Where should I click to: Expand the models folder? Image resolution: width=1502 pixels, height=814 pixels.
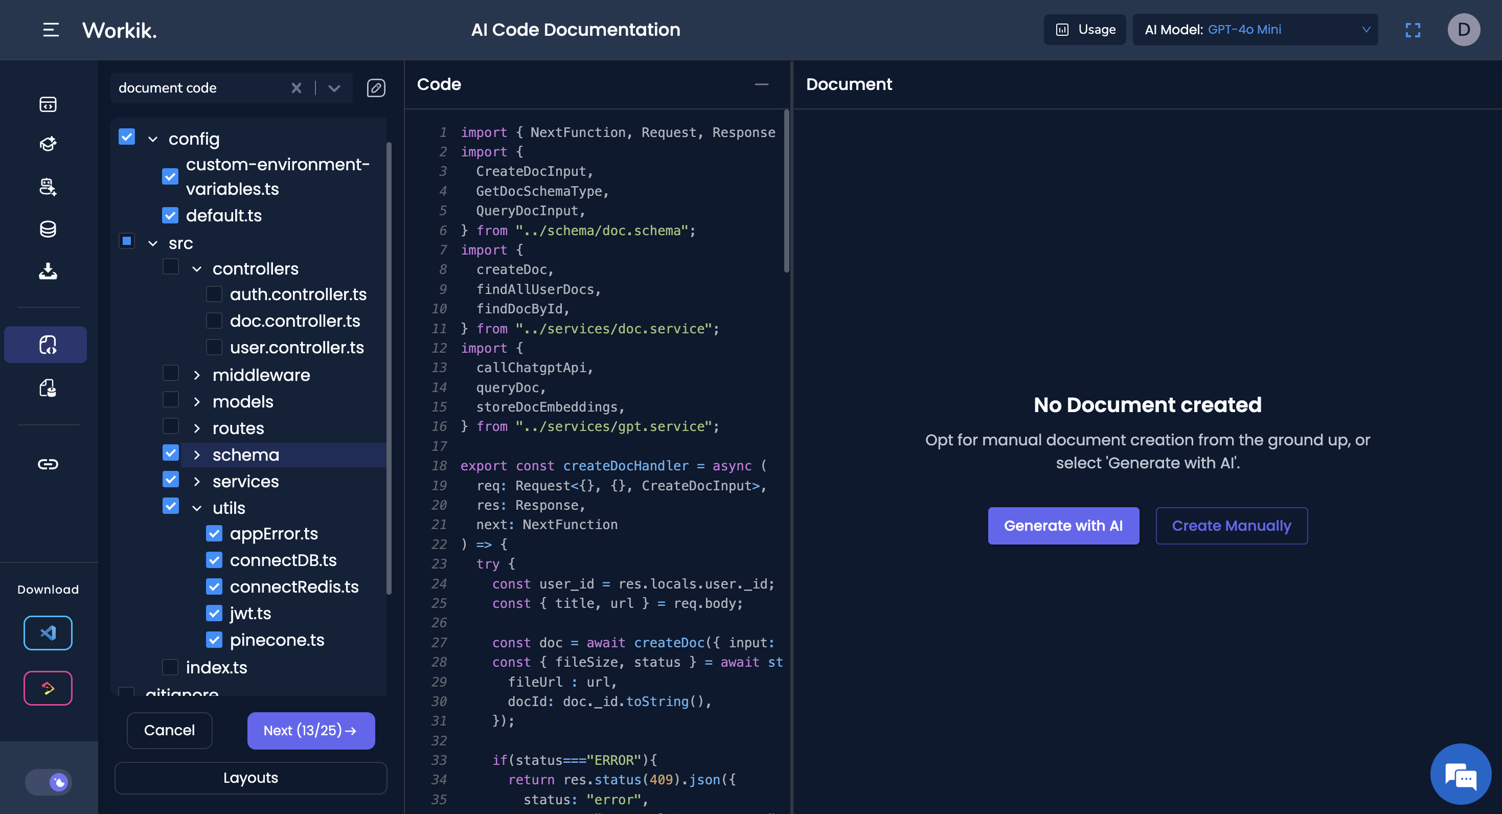(x=196, y=402)
